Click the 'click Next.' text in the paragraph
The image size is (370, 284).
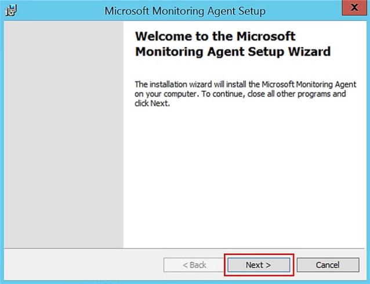[x=152, y=103]
